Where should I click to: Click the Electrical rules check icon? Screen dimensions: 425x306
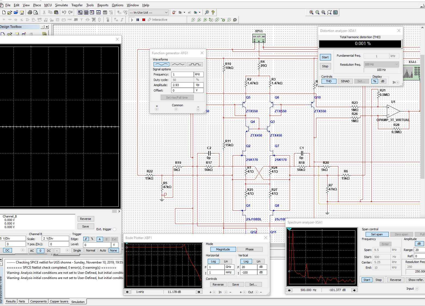174,13
